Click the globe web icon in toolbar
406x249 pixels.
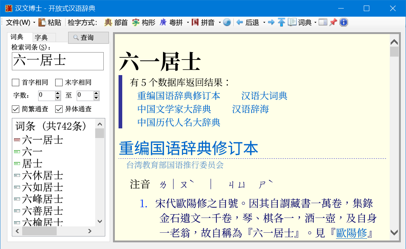pos(227,23)
